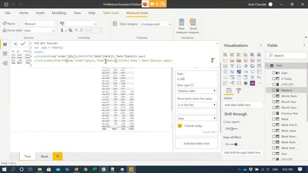
Task: Open the 'is in the last' dropdown
Action: pos(197,105)
